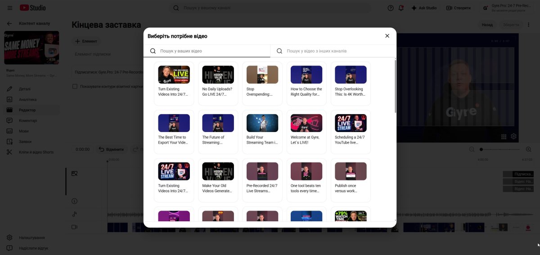Viewport: 540px width, 255px height.
Task: Click the channel search box at top
Action: pyautogui.click(x=270, y=8)
